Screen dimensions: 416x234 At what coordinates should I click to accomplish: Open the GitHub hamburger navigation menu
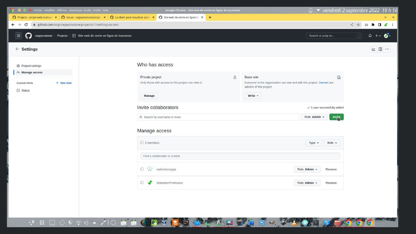point(18,36)
